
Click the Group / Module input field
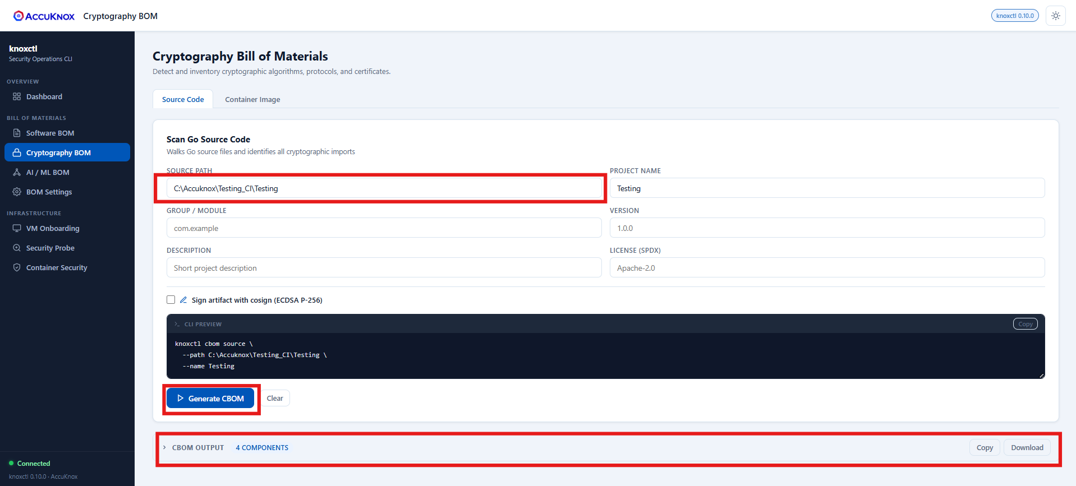(384, 228)
